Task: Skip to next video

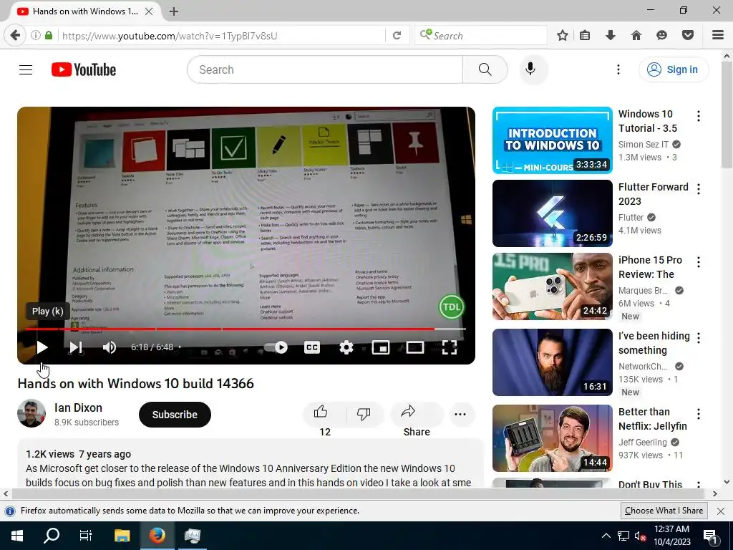Action: pyautogui.click(x=76, y=347)
